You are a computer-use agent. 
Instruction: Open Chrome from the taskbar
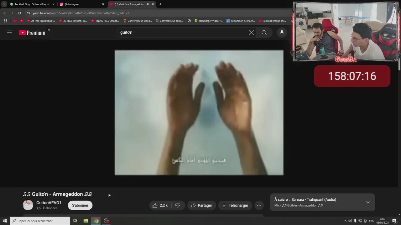pyautogui.click(x=96, y=221)
